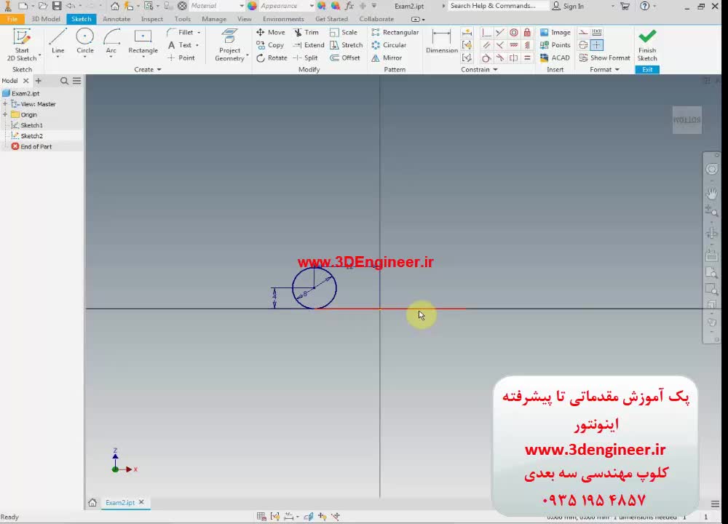Toggle Show Format option

[x=604, y=57]
